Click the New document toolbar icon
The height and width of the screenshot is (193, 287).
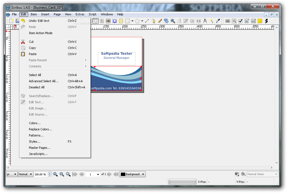(x=11, y=21)
